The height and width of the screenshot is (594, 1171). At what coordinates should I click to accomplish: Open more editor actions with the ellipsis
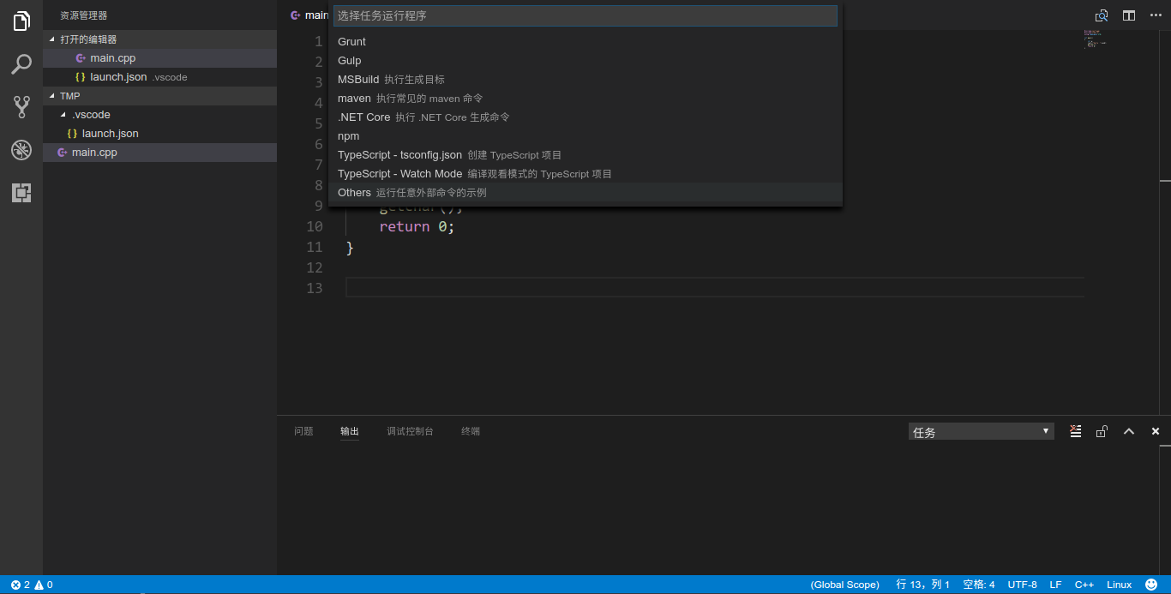pyautogui.click(x=1156, y=15)
